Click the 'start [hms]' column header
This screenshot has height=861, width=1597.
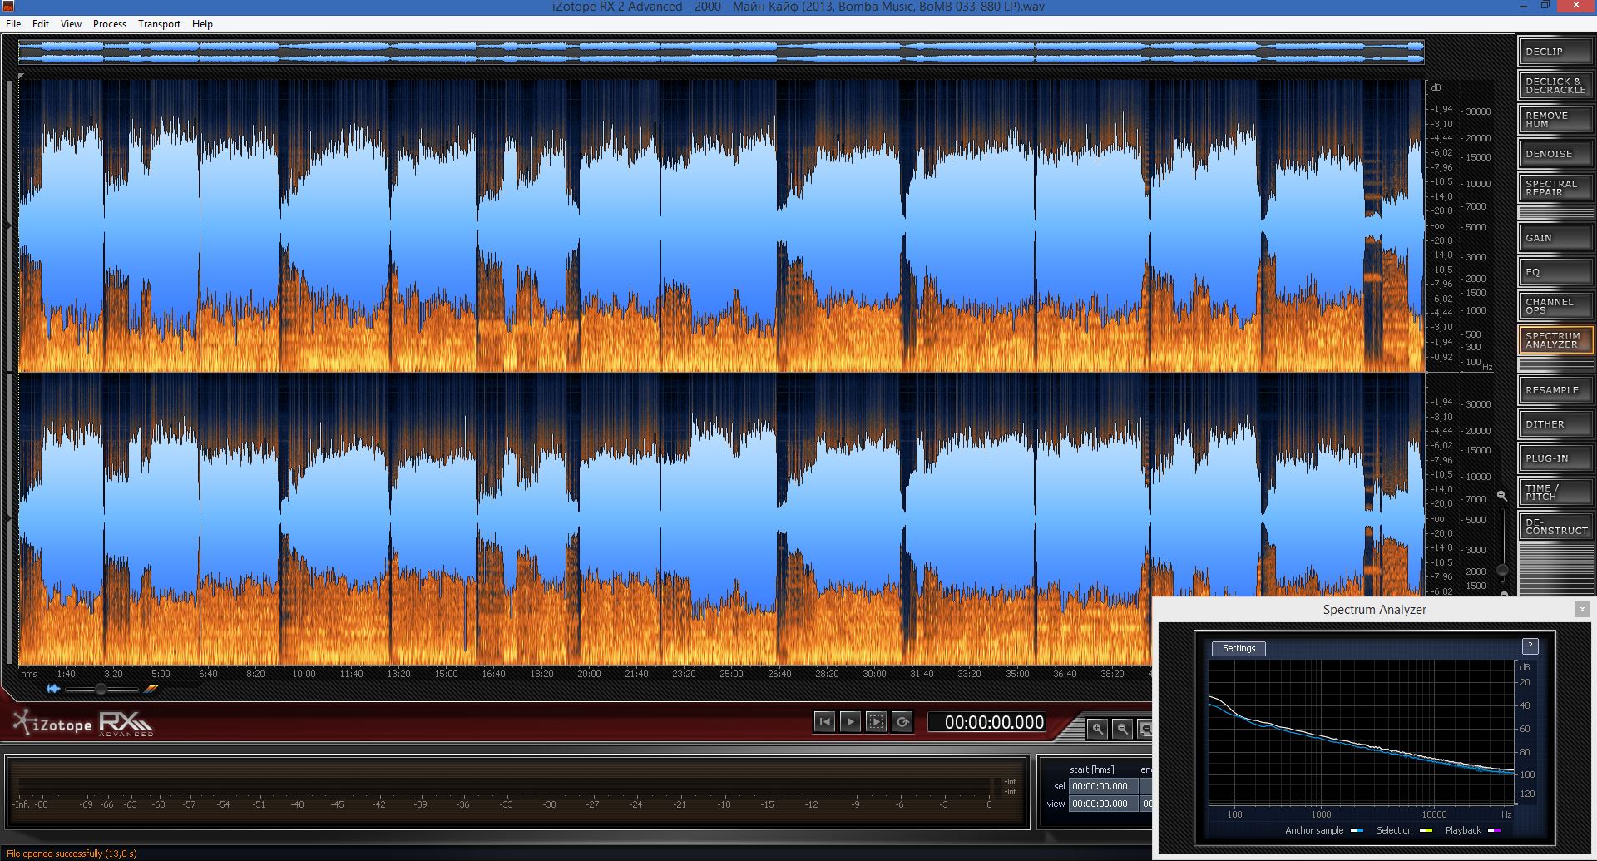[x=1091, y=769]
